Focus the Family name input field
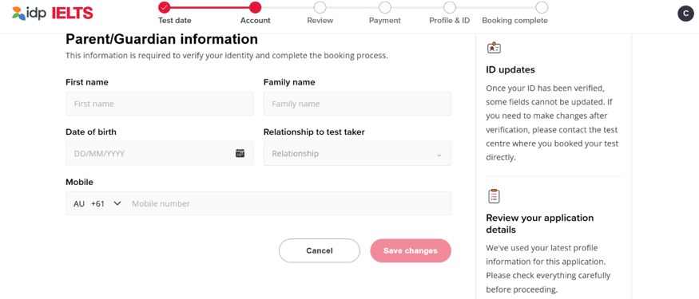 click(x=357, y=104)
